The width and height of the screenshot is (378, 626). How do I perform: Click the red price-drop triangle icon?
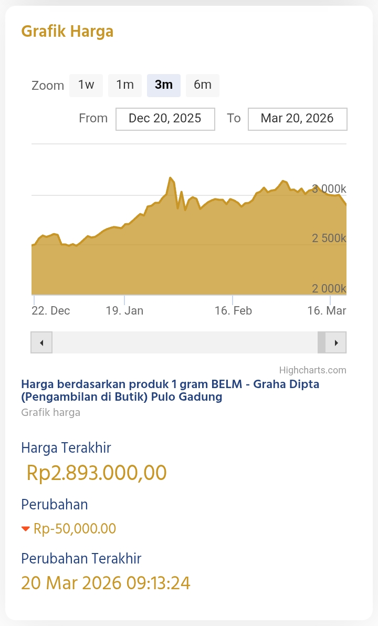point(26,529)
